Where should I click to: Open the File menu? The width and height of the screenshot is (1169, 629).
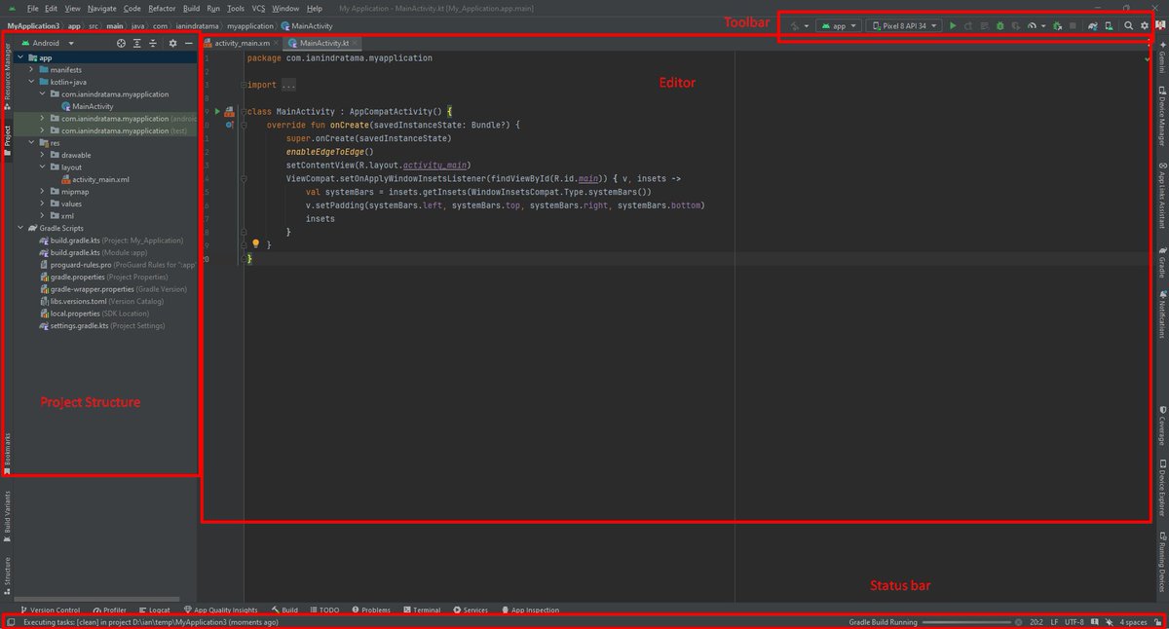[x=33, y=8]
